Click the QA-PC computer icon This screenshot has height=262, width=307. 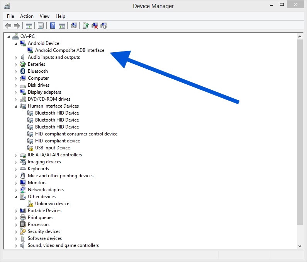(x=15, y=36)
